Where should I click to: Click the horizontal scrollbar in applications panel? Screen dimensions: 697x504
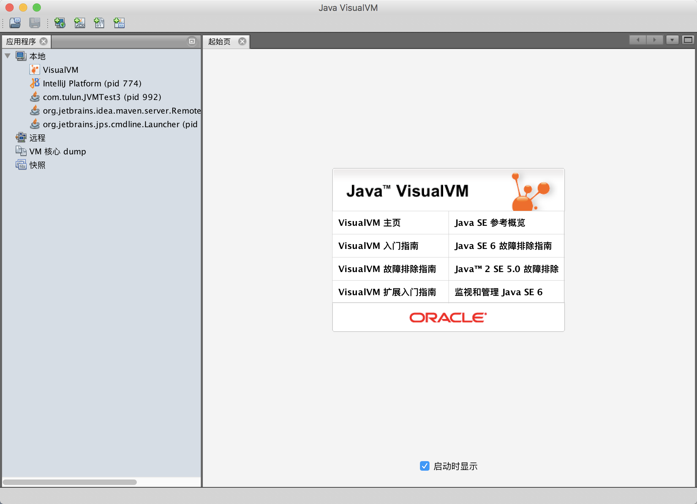[70, 482]
